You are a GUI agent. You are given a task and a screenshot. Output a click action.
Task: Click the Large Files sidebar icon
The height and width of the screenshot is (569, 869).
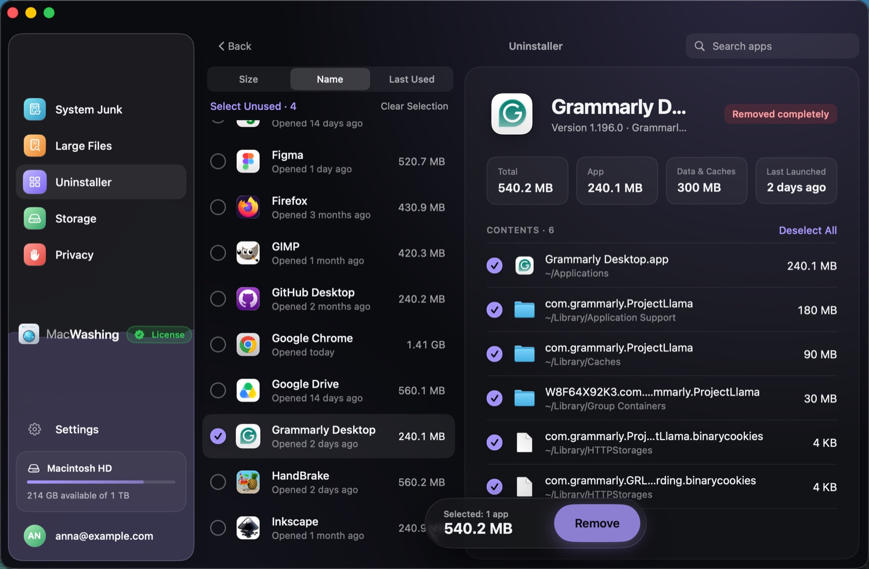pyautogui.click(x=35, y=146)
